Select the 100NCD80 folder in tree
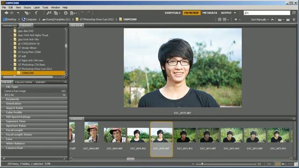The width and height of the screenshot is (299, 168). [33, 73]
